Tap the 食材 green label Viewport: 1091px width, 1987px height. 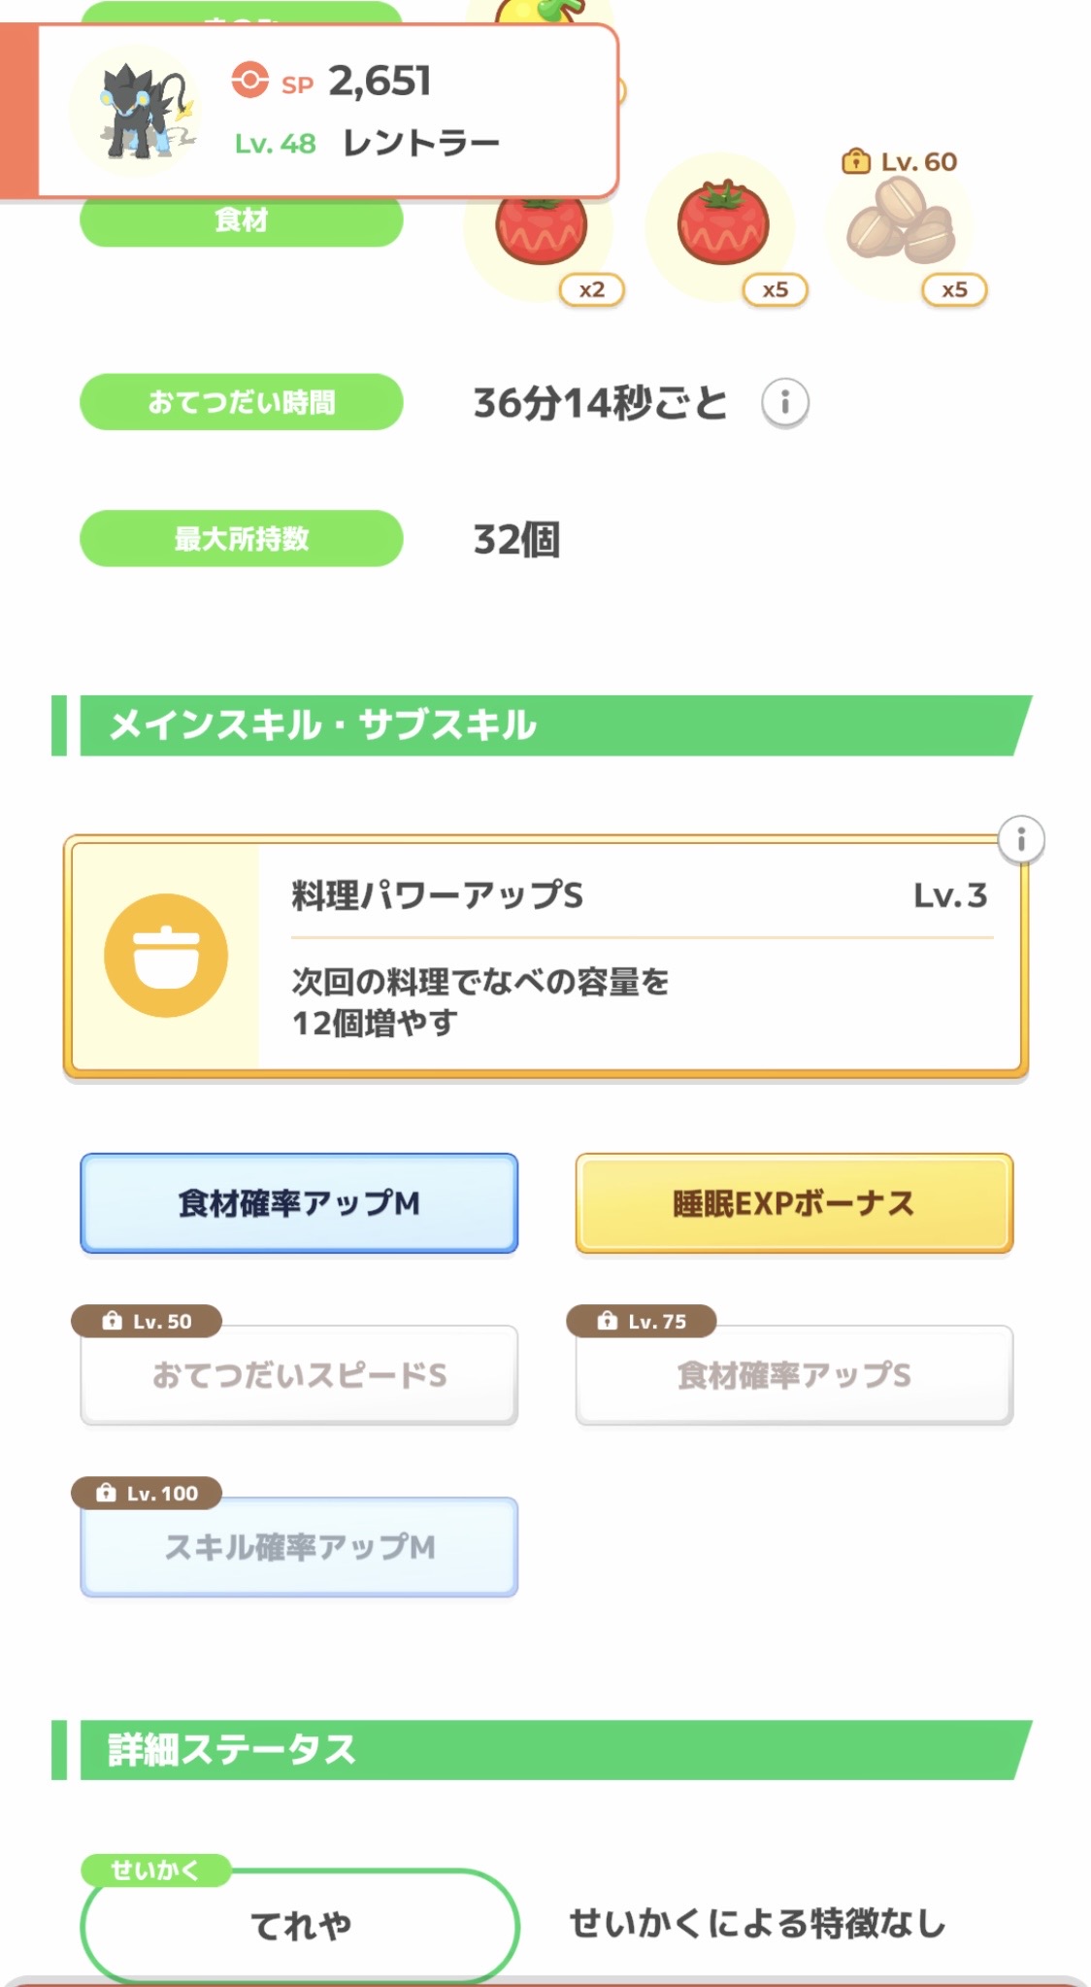click(241, 221)
